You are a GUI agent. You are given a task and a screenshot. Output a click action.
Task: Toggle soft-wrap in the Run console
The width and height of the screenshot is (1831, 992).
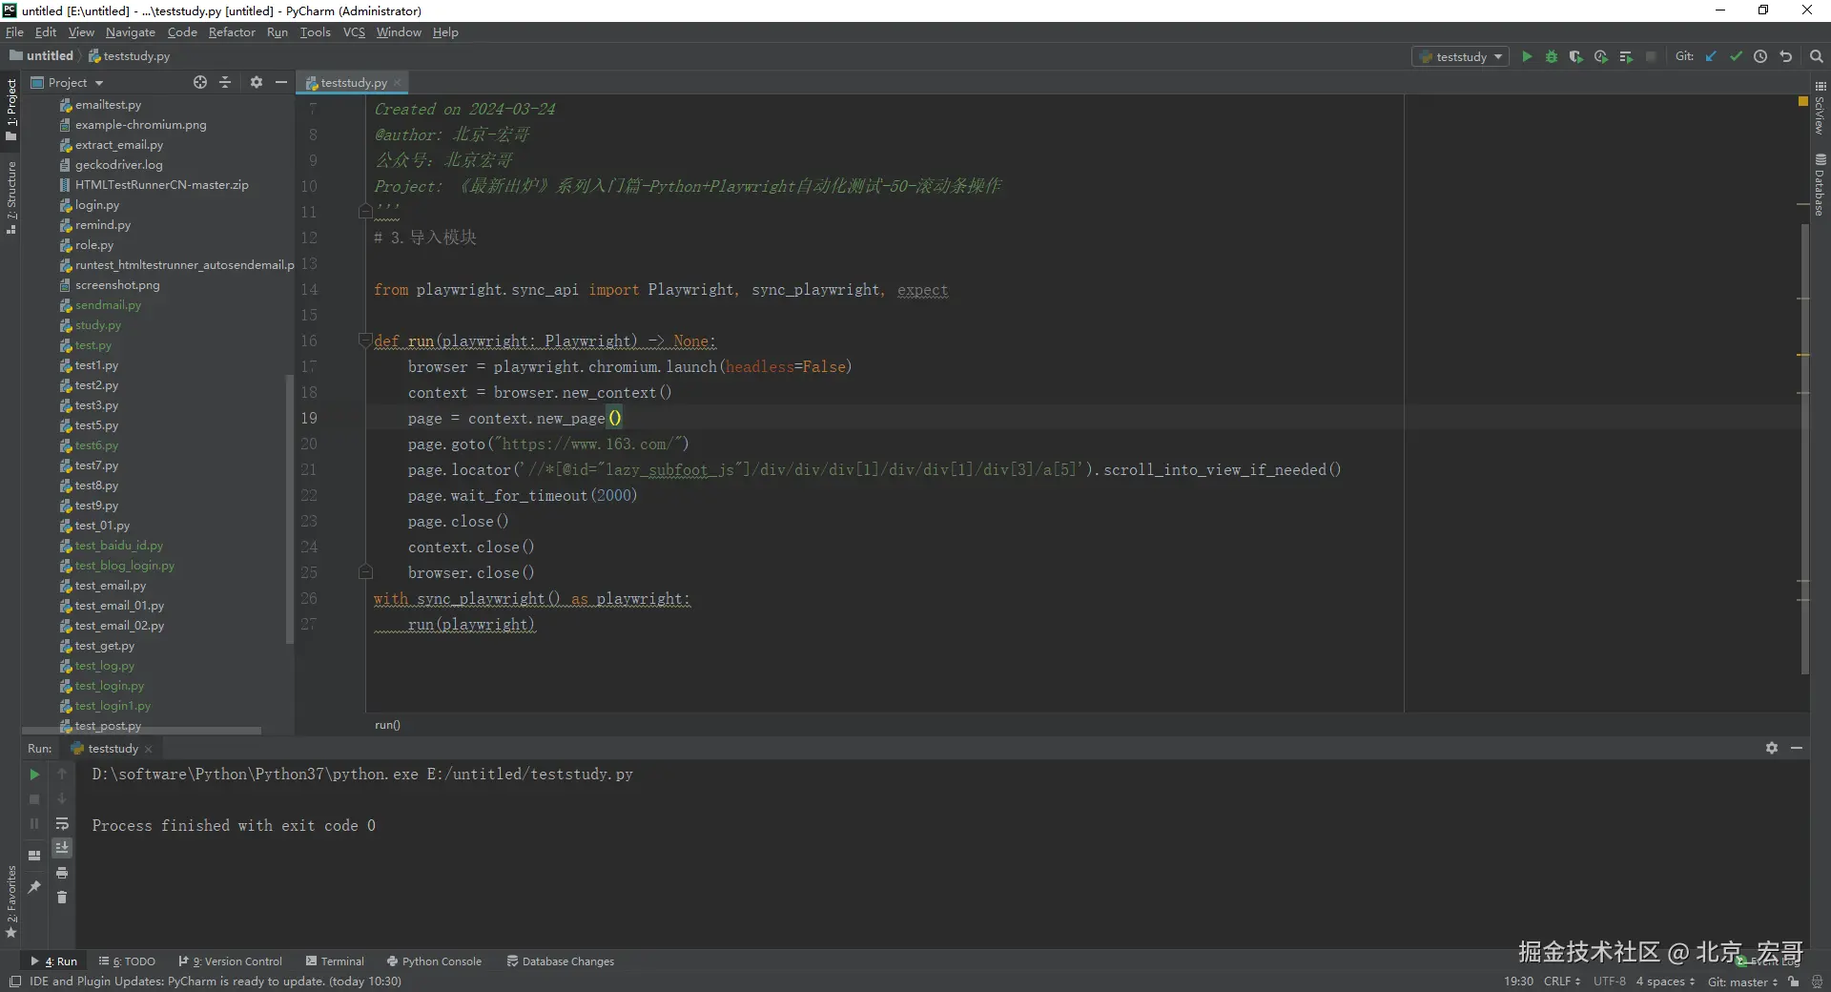point(62,823)
